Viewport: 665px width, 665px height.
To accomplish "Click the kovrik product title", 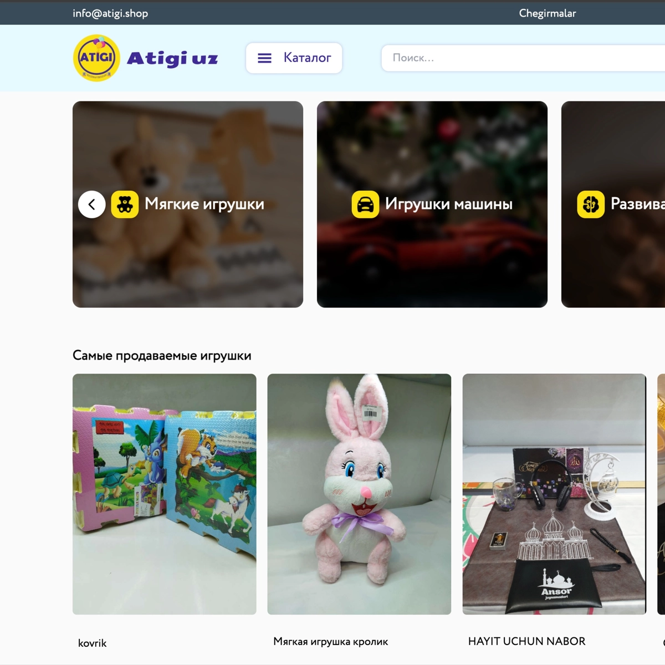I will point(92,643).
